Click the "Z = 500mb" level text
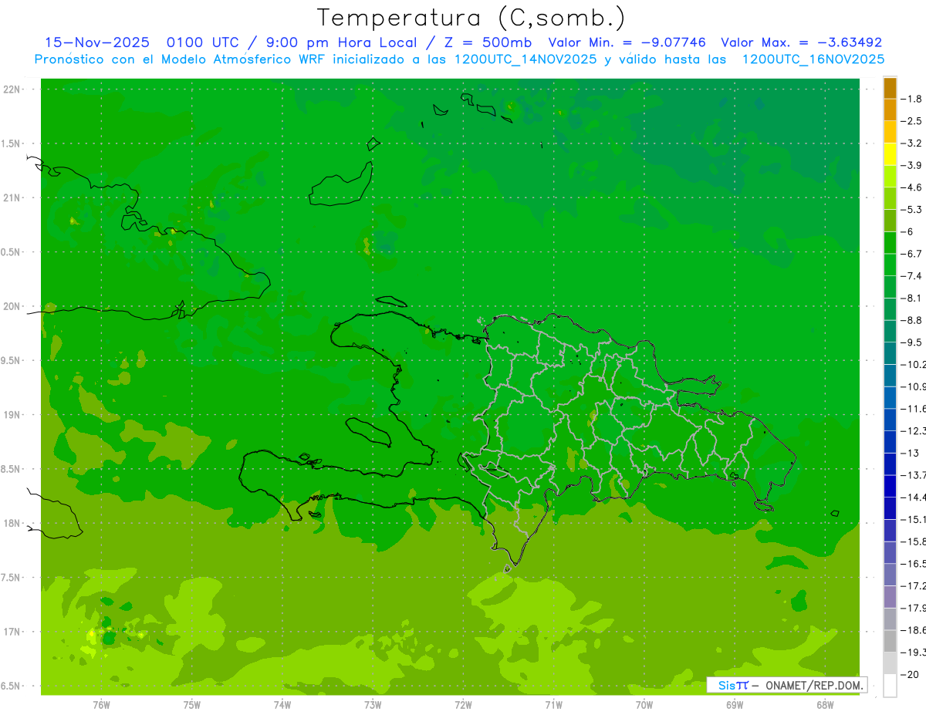926x715 pixels. point(488,42)
